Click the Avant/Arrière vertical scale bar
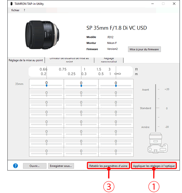The height and width of the screenshot is (193, 182). tap(156, 108)
